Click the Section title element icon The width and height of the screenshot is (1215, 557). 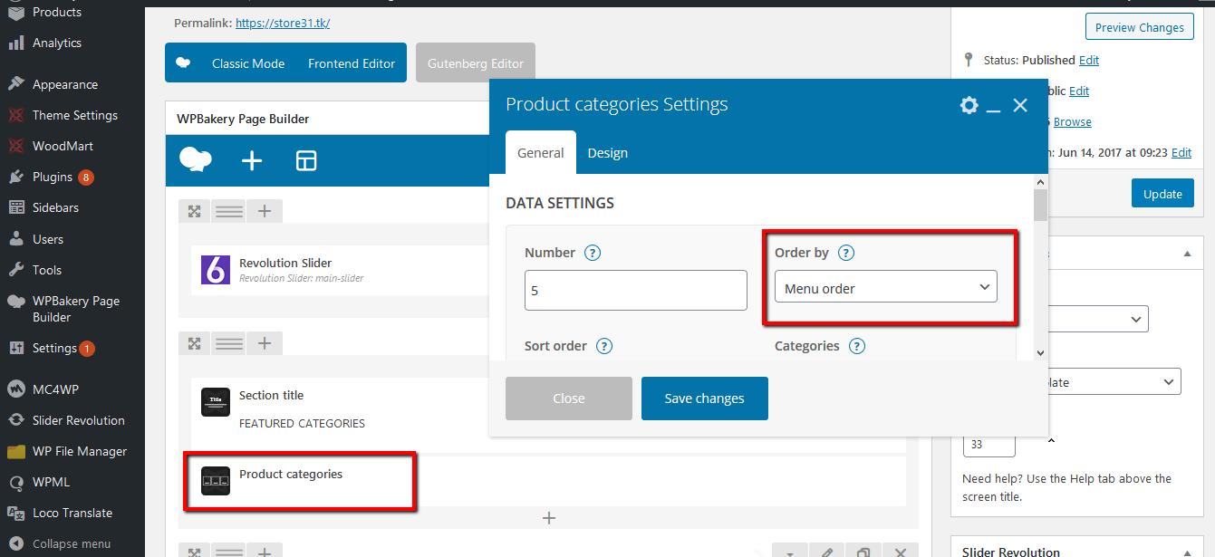click(x=216, y=402)
